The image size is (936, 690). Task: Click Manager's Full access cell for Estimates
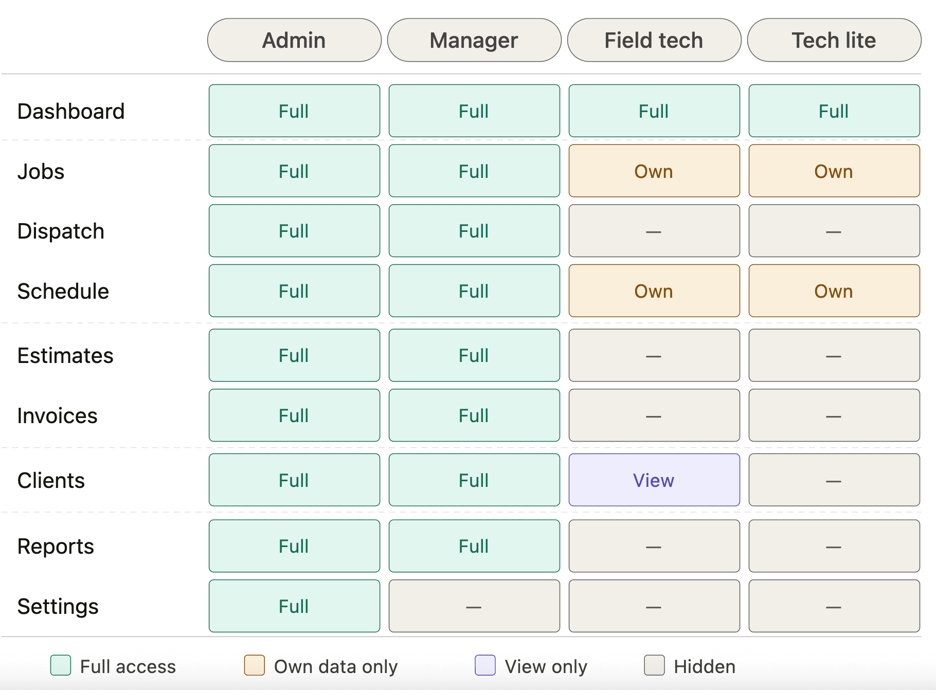(474, 355)
